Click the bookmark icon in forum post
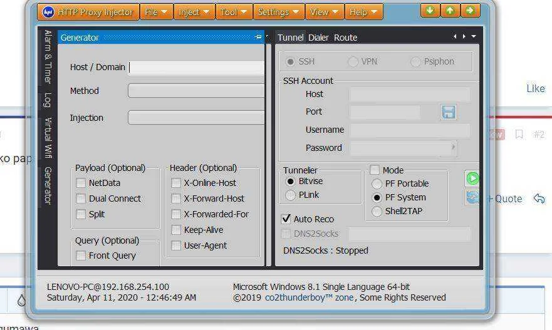Image resolution: width=552 pixels, height=330 pixels. click(x=519, y=134)
